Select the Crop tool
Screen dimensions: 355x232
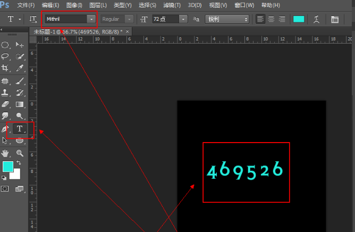(x=5, y=68)
